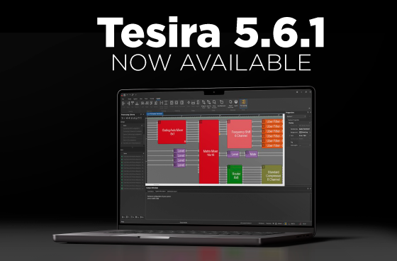
Task: Select the Standard Compressor 8 Channel block
Action: [272, 174]
